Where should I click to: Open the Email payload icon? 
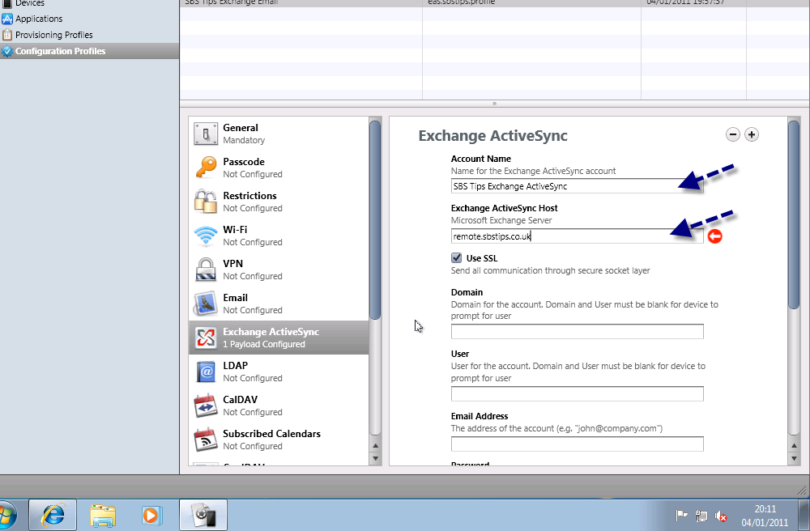pos(206,304)
